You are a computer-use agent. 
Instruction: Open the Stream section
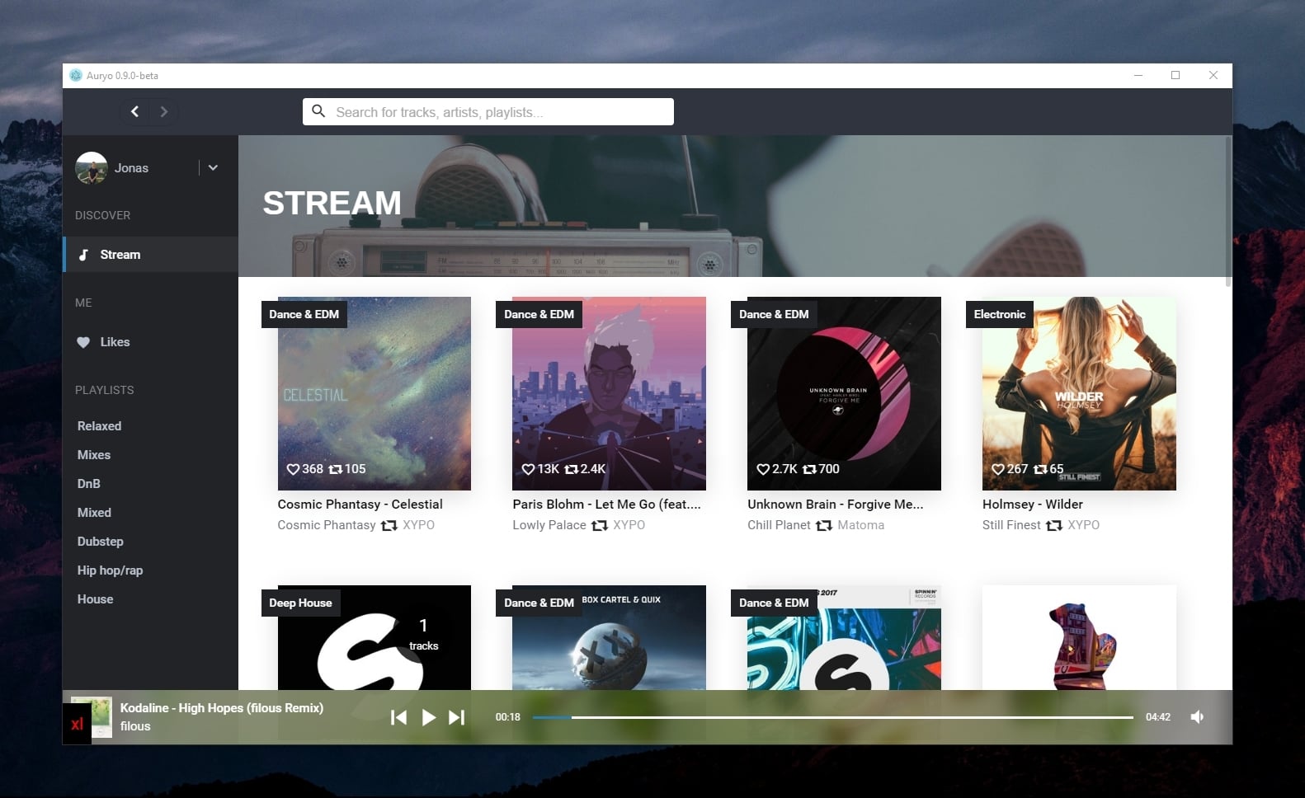click(x=150, y=255)
